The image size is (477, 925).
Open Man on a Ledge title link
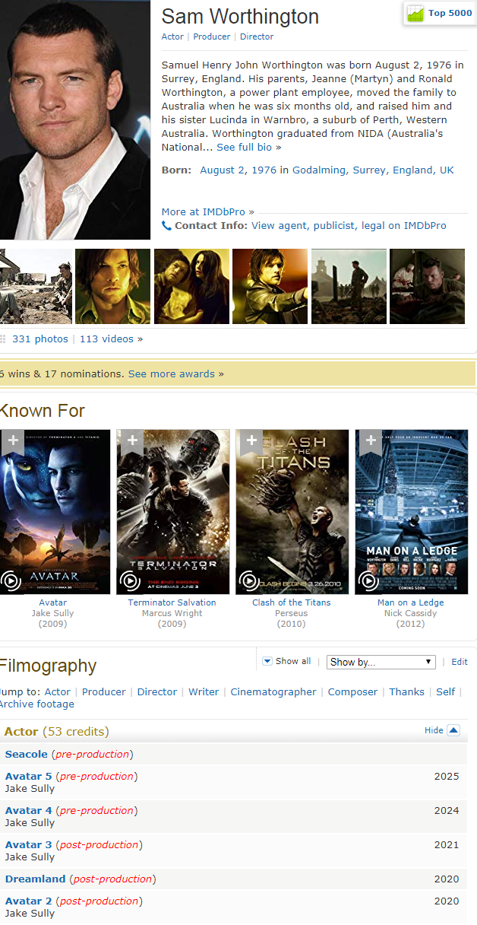pyautogui.click(x=411, y=602)
